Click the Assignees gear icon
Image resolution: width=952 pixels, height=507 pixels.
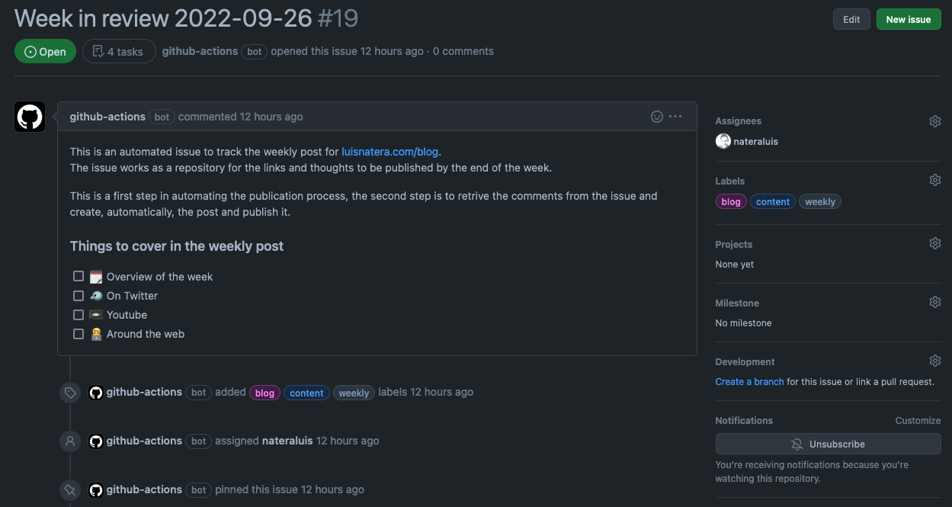click(x=935, y=121)
